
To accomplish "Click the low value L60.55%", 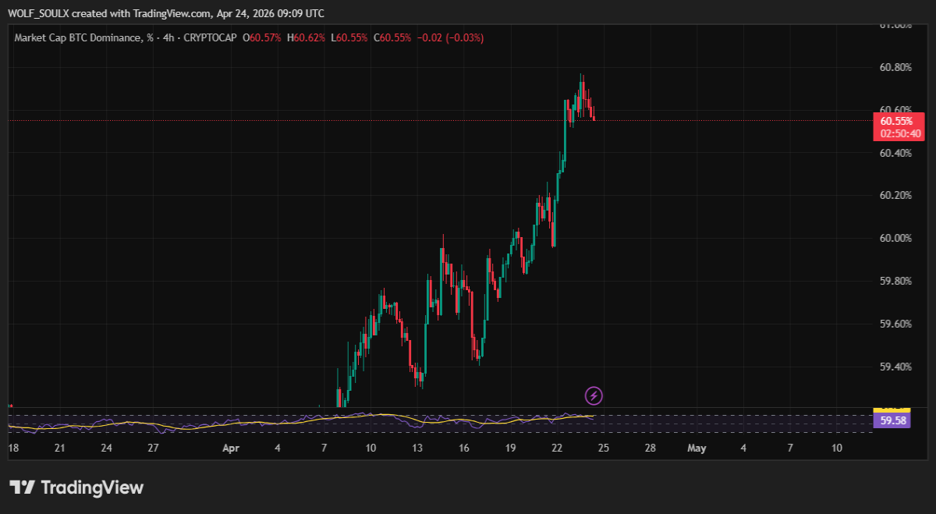I will click(x=351, y=37).
